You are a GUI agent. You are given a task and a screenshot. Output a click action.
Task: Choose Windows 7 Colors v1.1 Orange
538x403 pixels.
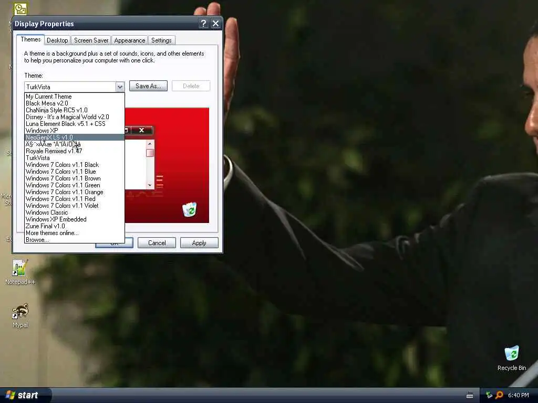pos(75,192)
